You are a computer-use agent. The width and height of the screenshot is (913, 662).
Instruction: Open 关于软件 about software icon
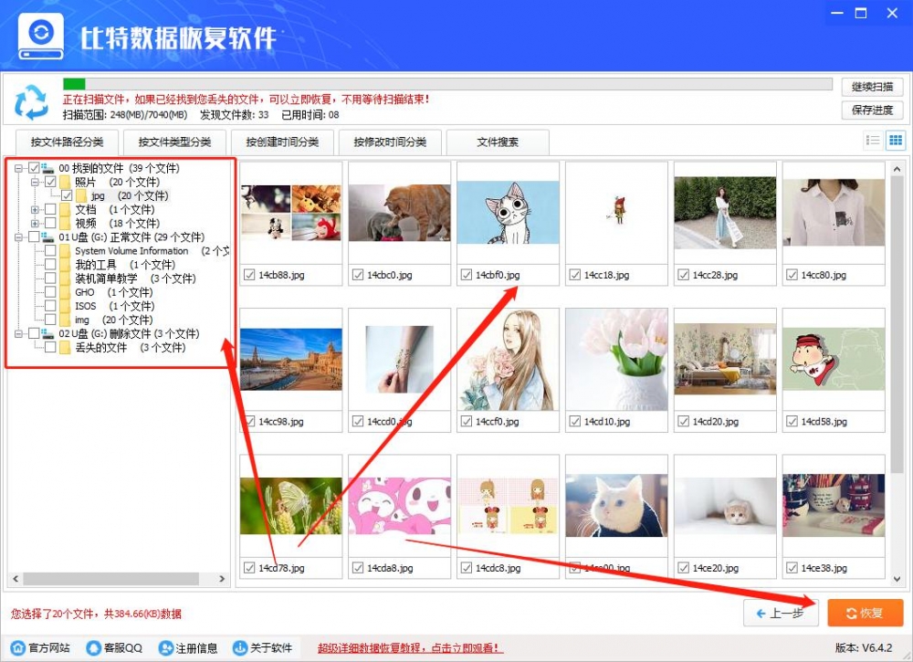239,647
